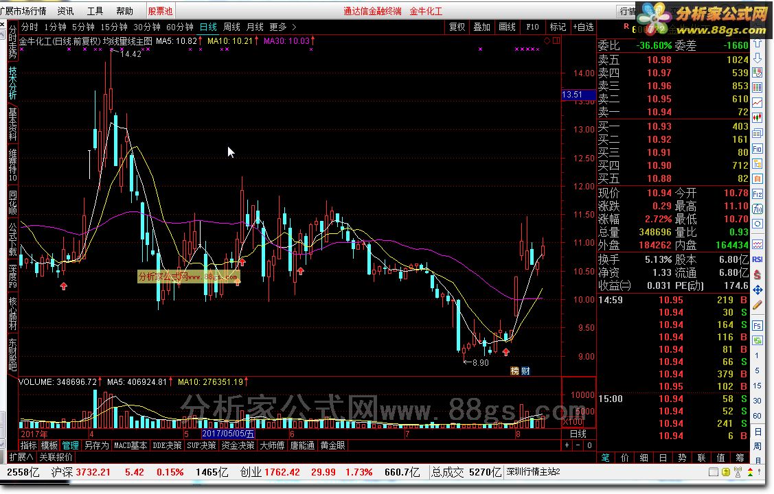The image size is (774, 494).
Task: Open the 帮助 menu
Action: pyautogui.click(x=124, y=11)
